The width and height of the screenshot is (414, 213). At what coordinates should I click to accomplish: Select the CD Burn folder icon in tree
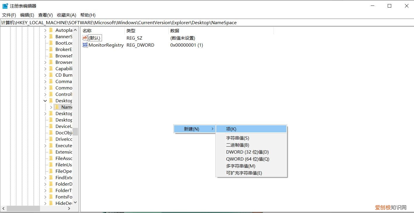51,75
